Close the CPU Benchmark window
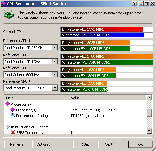The height and width of the screenshot is (151, 156). click(152, 4)
